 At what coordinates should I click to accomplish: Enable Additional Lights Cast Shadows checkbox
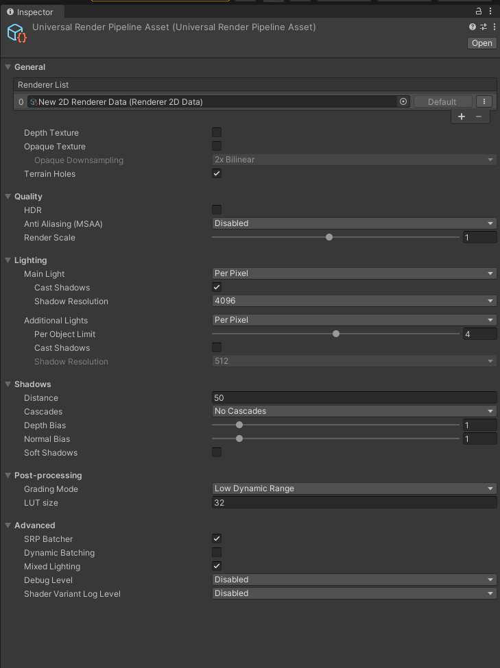(217, 347)
